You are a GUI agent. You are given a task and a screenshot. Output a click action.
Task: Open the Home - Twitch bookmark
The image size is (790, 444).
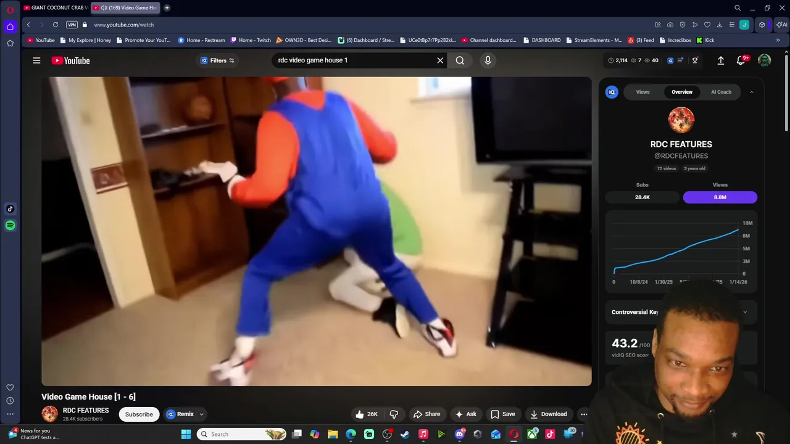pos(251,40)
